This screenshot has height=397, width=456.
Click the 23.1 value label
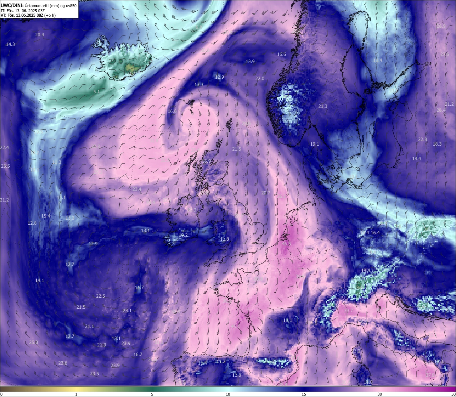click(x=127, y=311)
